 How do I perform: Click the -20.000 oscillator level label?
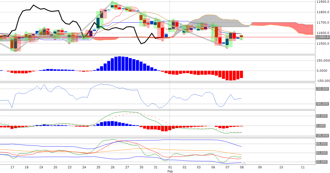323,89
